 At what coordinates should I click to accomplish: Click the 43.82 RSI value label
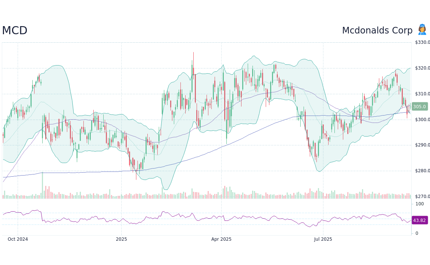[420, 220]
